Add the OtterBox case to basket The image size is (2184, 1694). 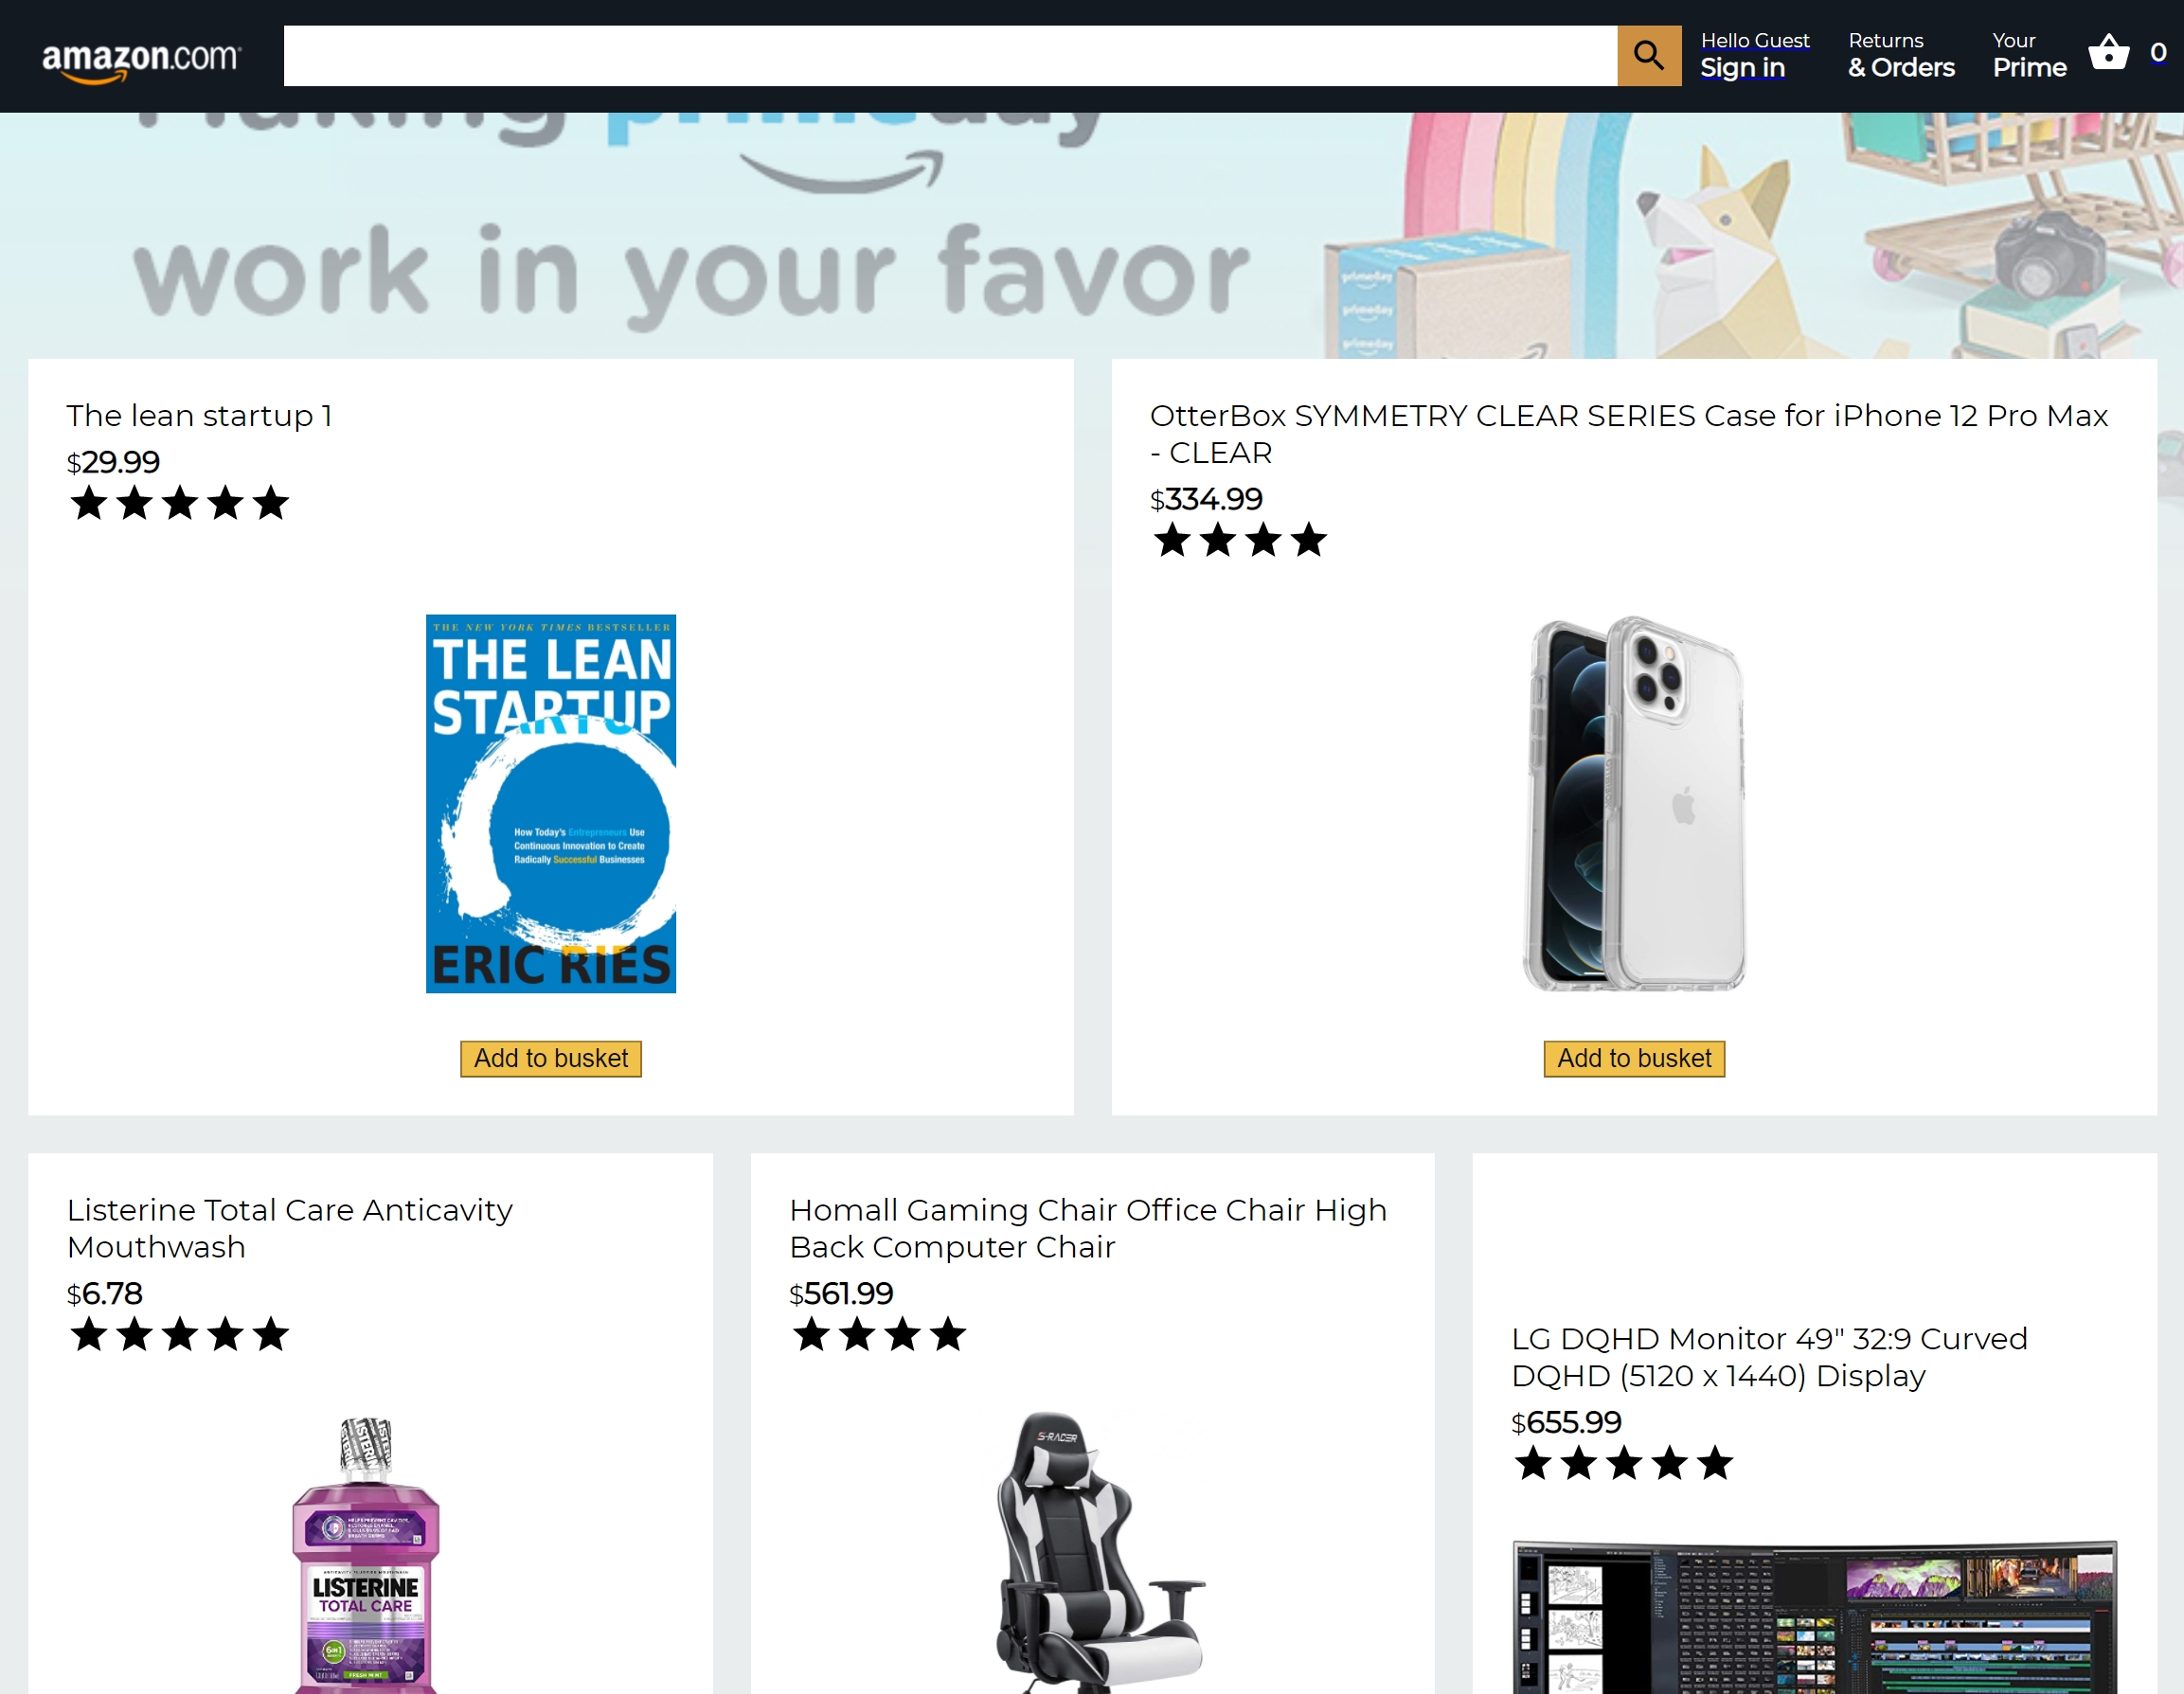pos(1634,1058)
